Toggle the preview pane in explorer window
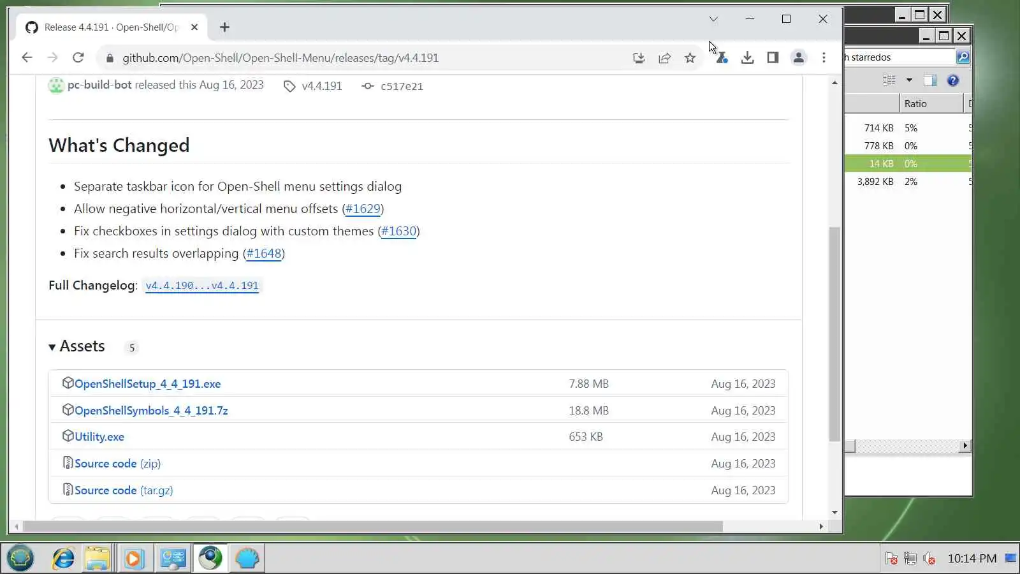 pos(930,80)
